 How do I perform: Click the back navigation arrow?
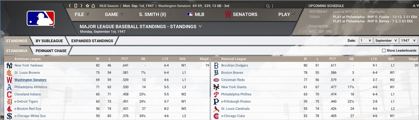(70, 6)
